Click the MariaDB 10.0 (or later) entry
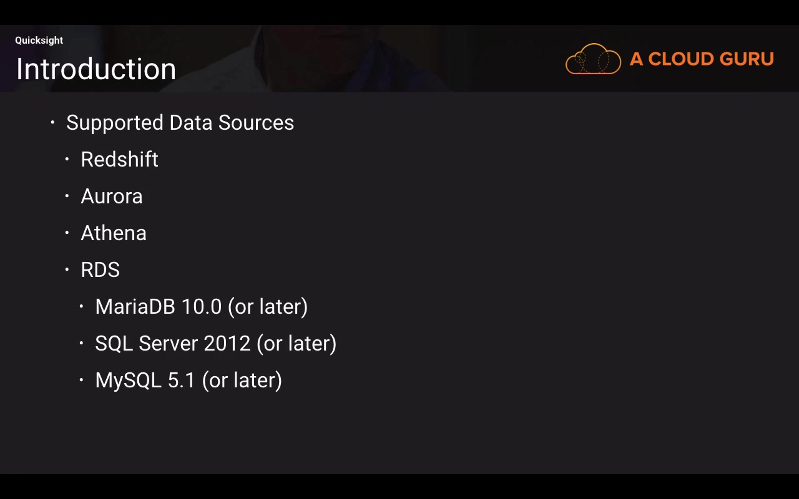 pos(201,307)
